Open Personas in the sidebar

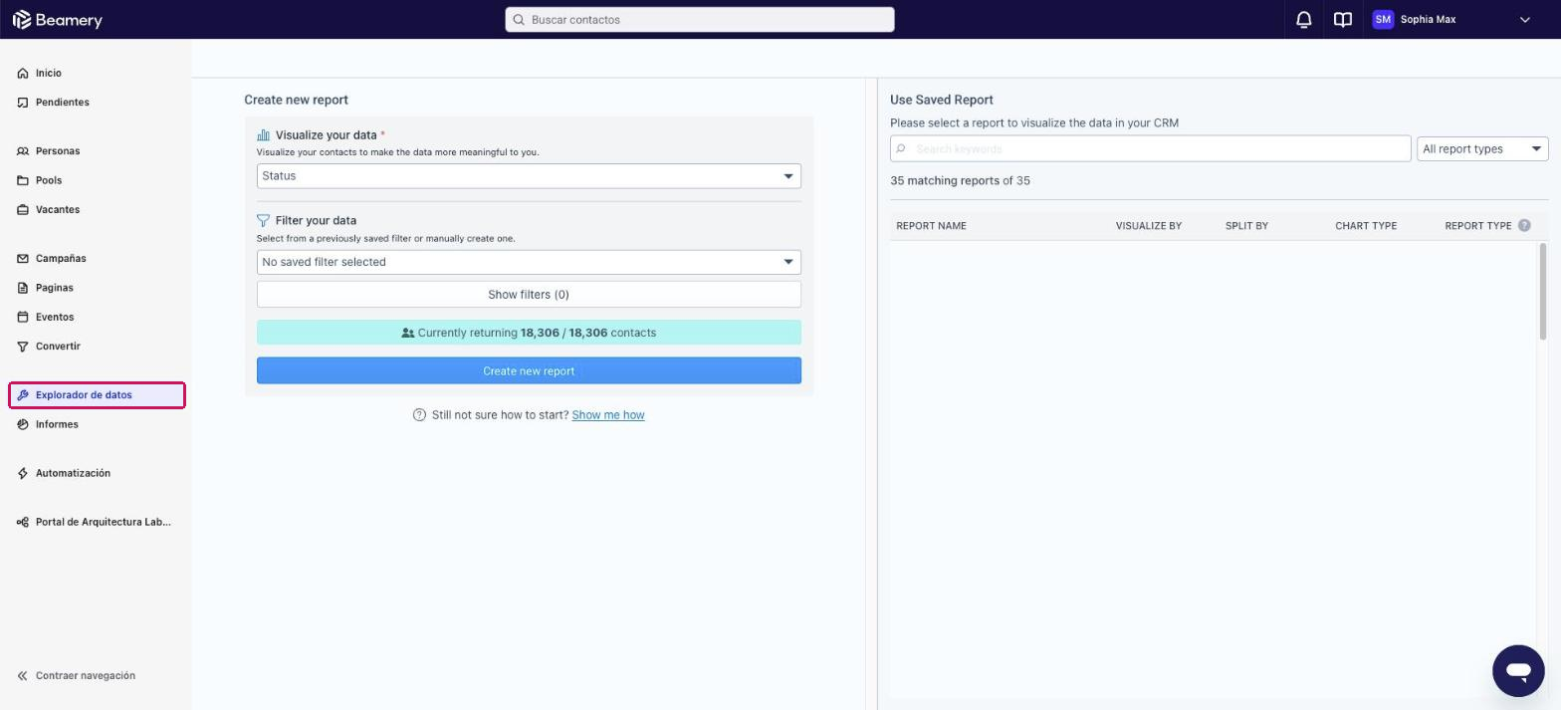click(57, 151)
